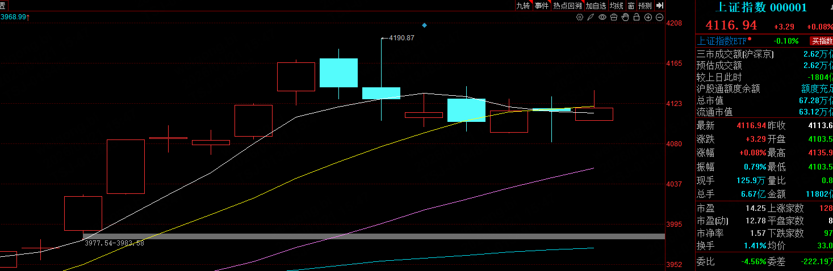This screenshot has width=833, height=271.
Task: Open the 上证指数ETF link
Action: coord(722,41)
